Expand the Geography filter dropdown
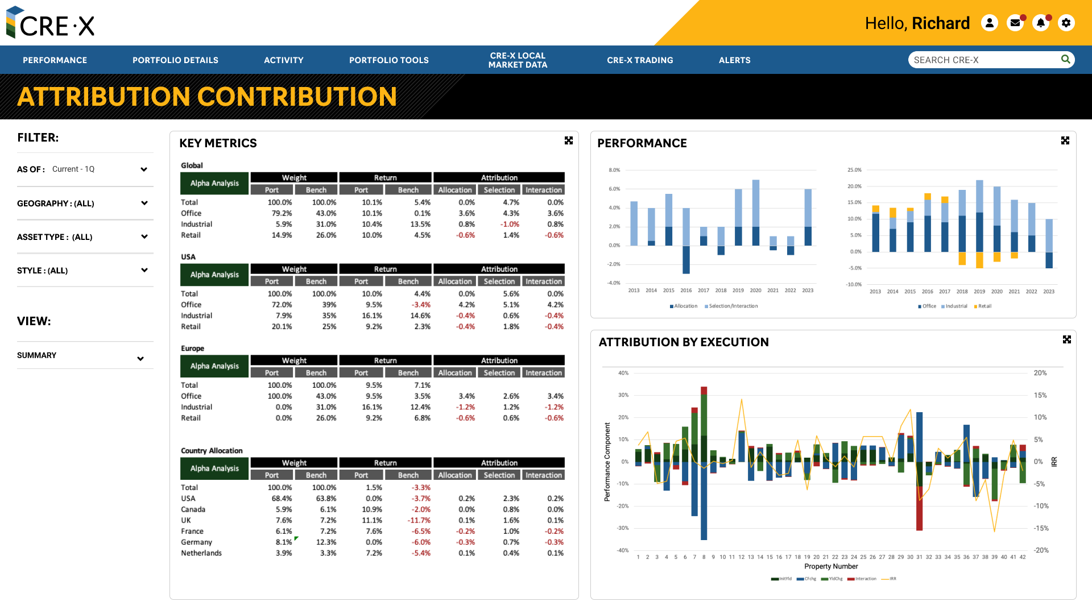Screen dimensions: 1092x614 [x=144, y=203]
